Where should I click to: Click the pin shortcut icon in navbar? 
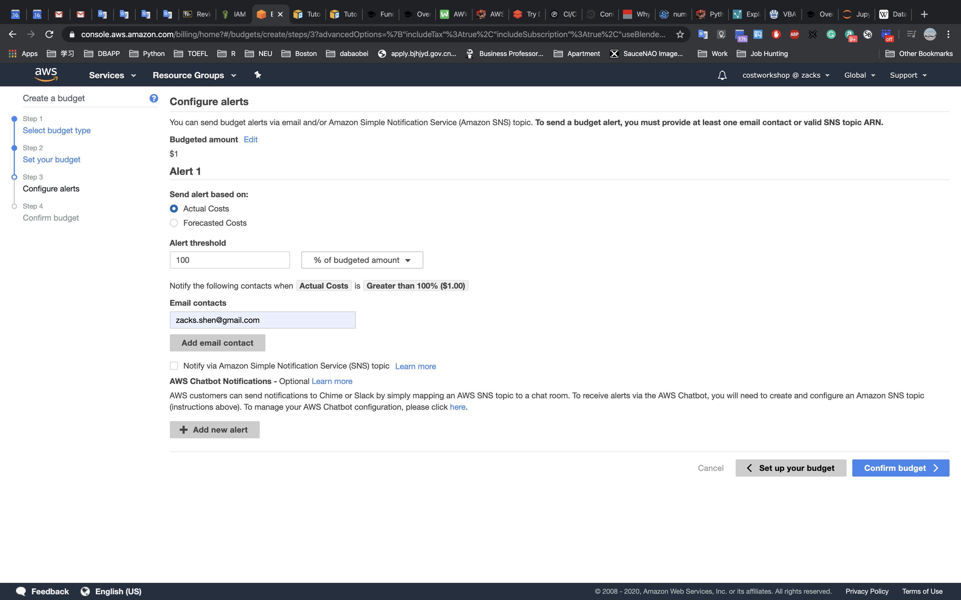[x=258, y=75]
